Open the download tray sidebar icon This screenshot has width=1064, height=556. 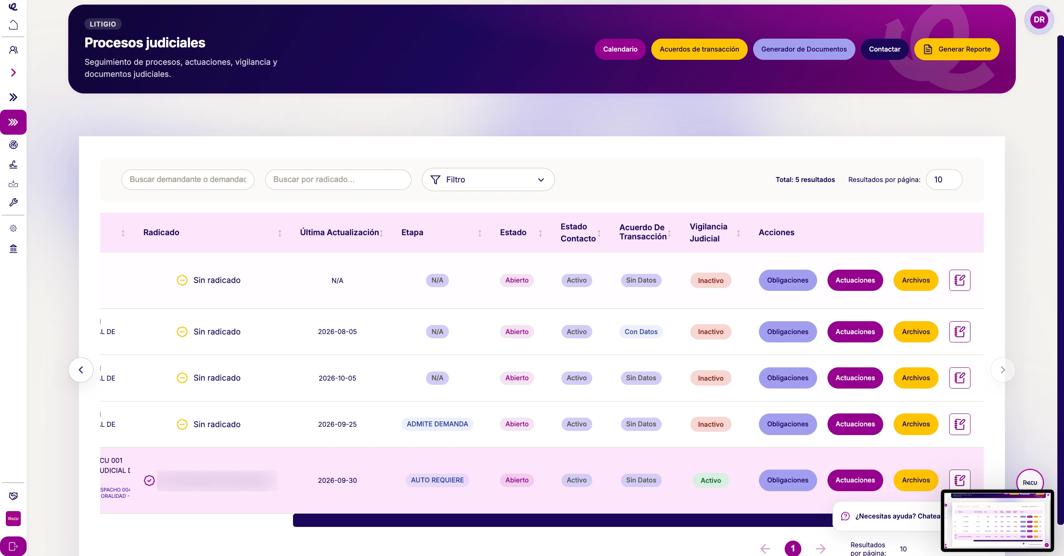(13, 183)
